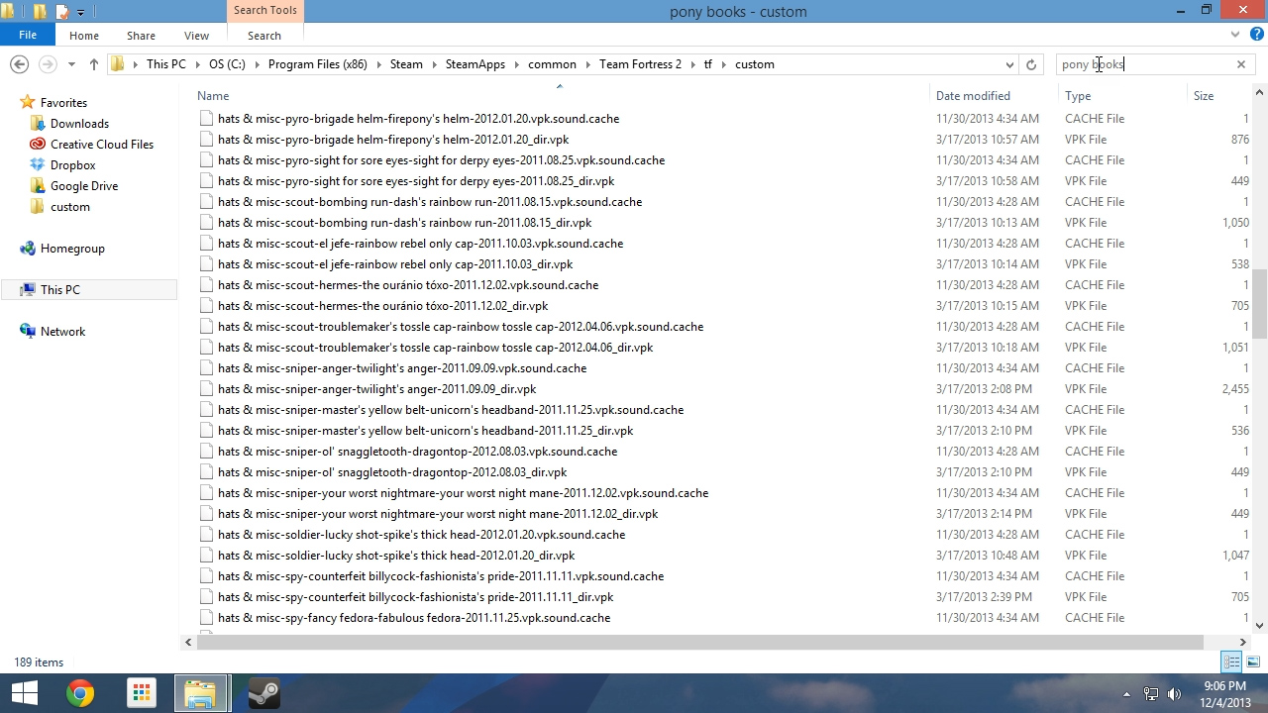The height and width of the screenshot is (713, 1268).
Task: Navigate to This PC in the breadcrumb
Action: click(165, 64)
